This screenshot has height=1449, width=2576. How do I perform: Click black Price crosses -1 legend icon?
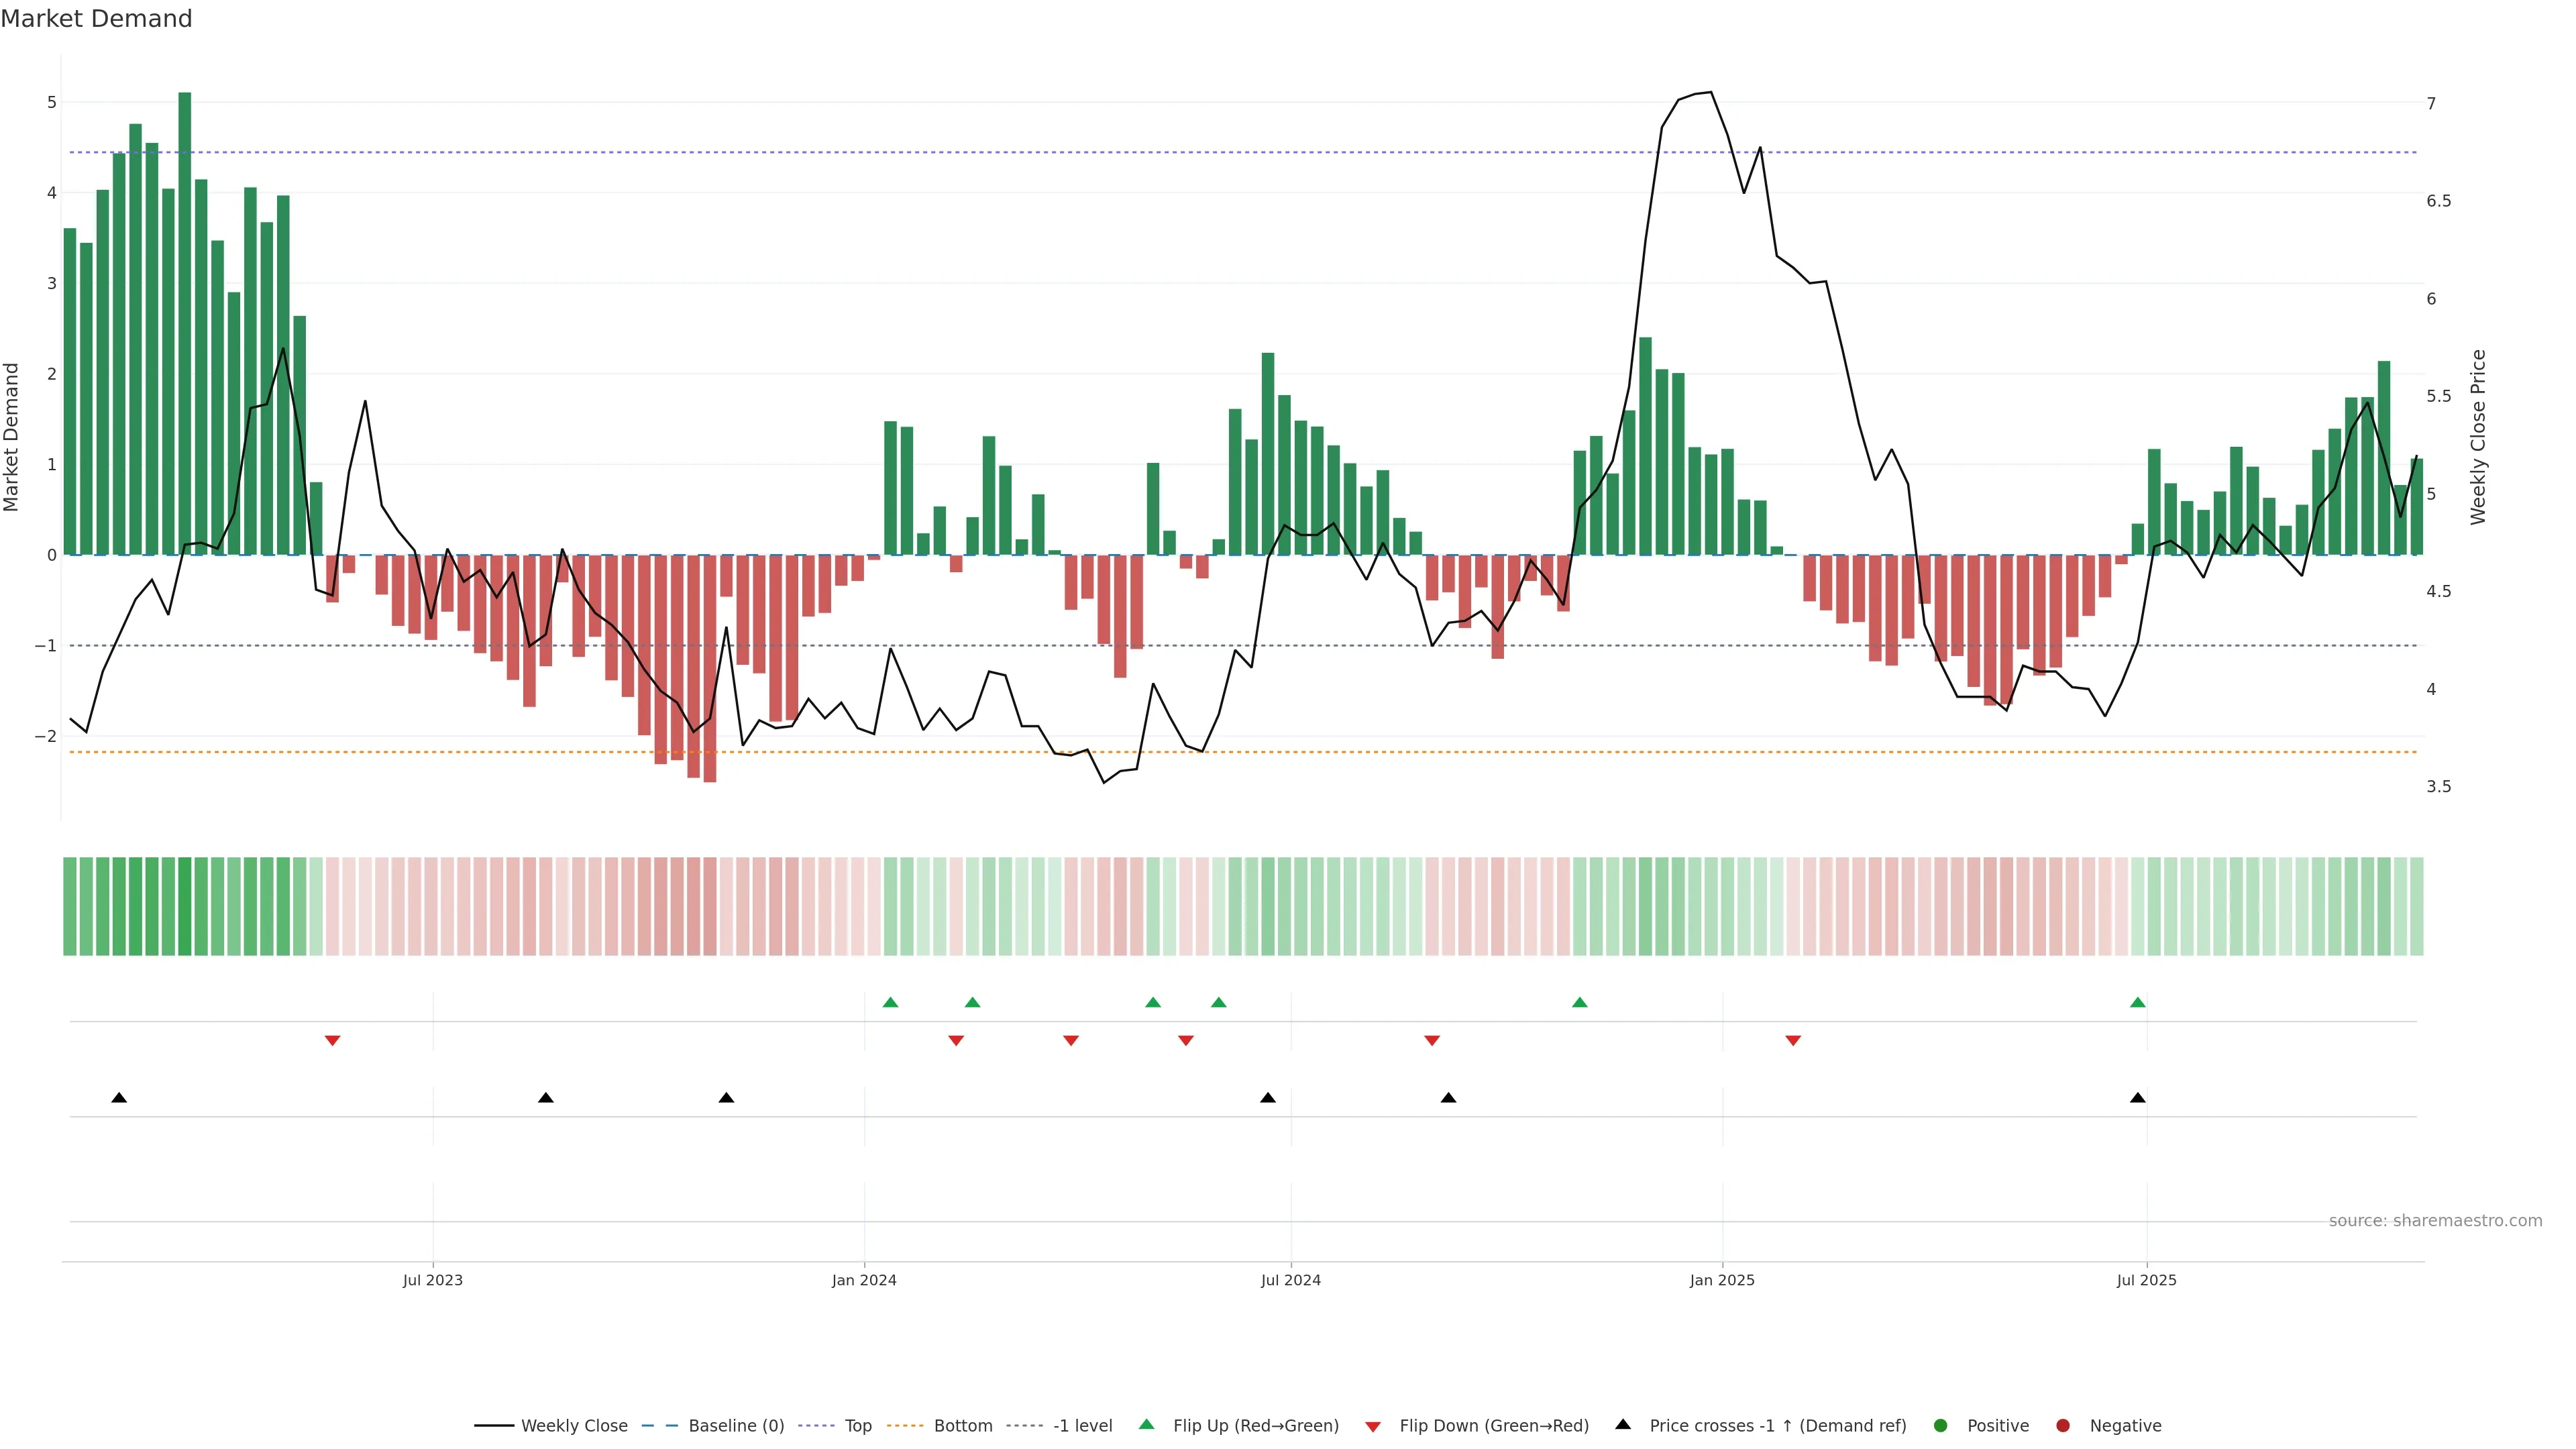pos(1623,1425)
